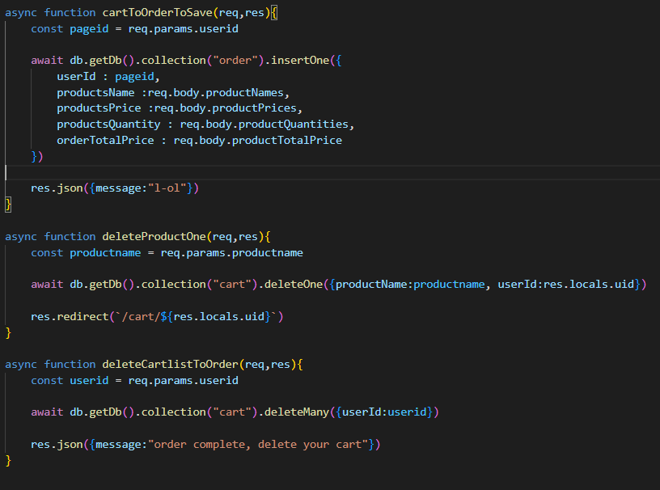Select pageid in the const declaration
Viewport: 660px width, 490px height.
pyautogui.click(x=89, y=29)
